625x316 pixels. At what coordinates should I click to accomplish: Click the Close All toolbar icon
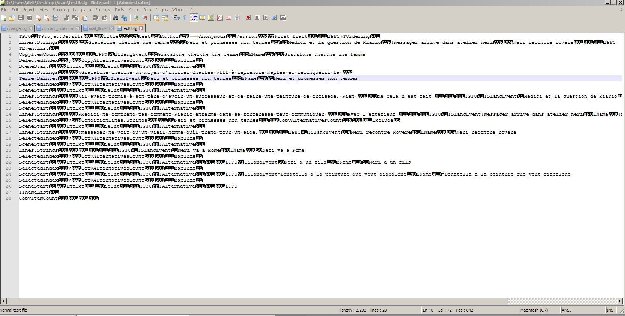tap(46, 18)
